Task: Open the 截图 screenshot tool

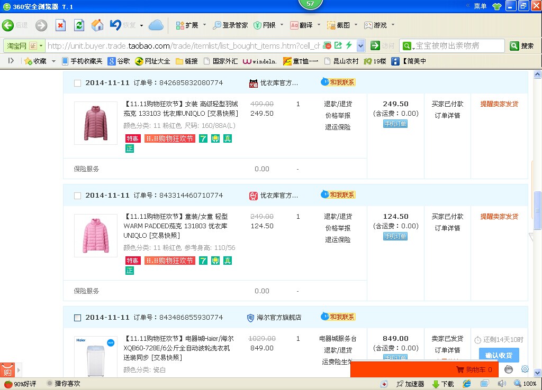Action: pos(338,25)
